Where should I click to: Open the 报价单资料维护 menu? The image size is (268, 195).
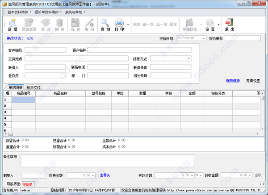click(48, 12)
